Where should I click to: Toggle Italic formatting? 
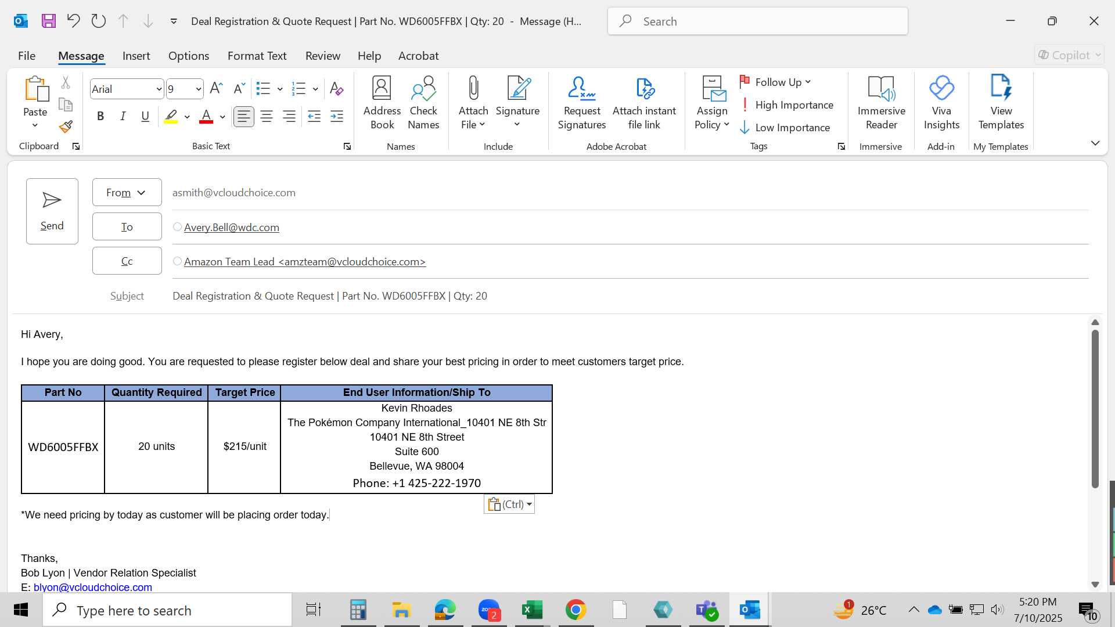[x=123, y=116]
